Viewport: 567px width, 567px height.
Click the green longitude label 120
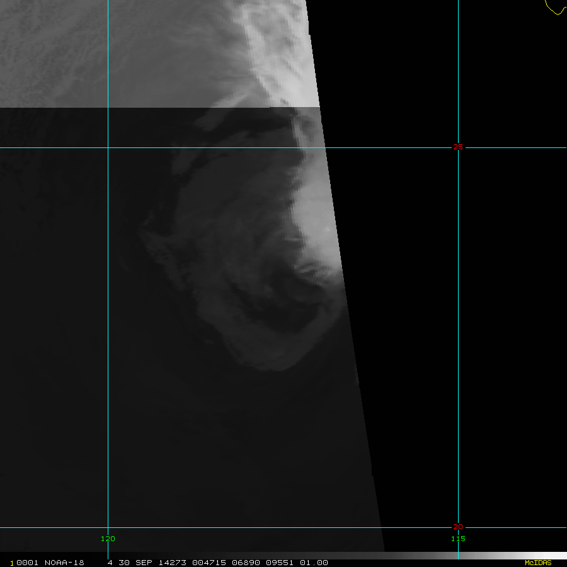[x=108, y=539]
